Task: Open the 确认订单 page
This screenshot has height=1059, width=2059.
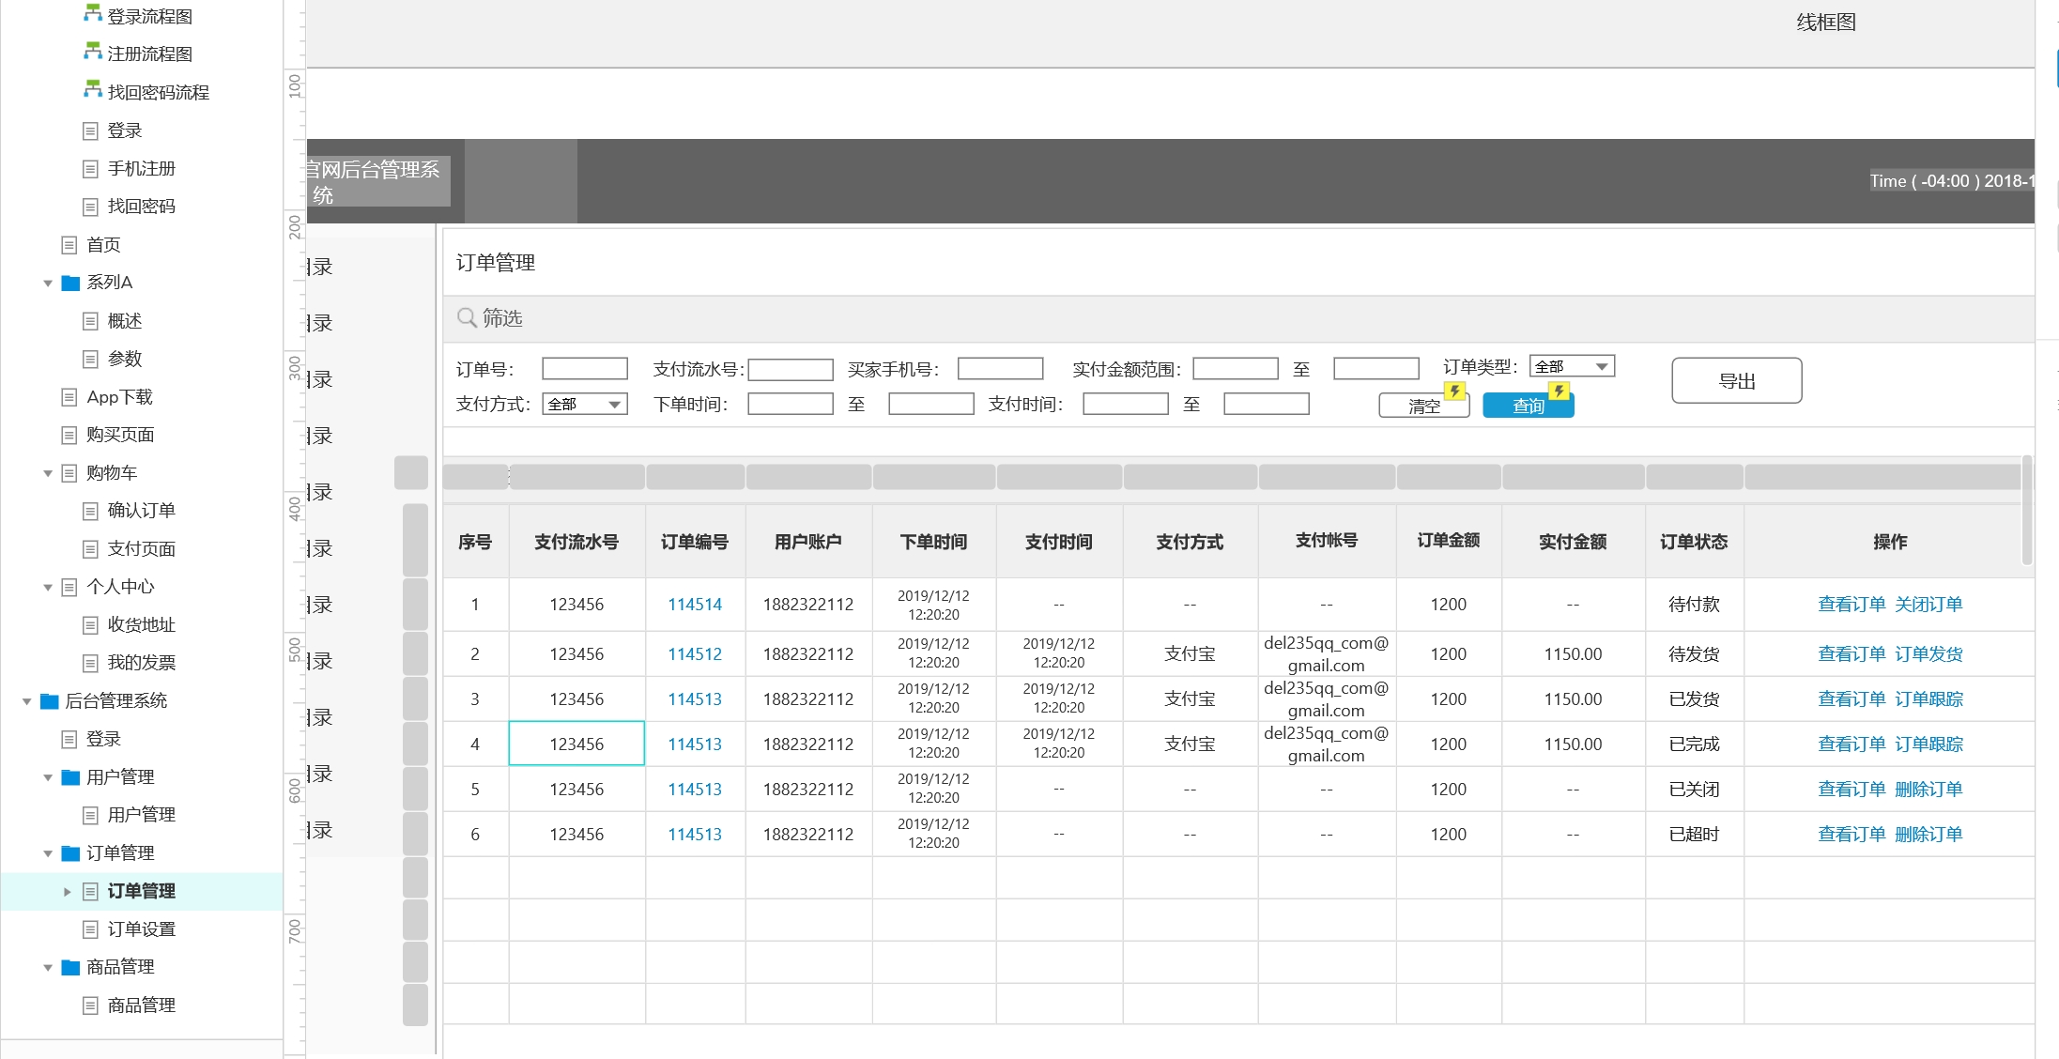Action: coord(141,511)
